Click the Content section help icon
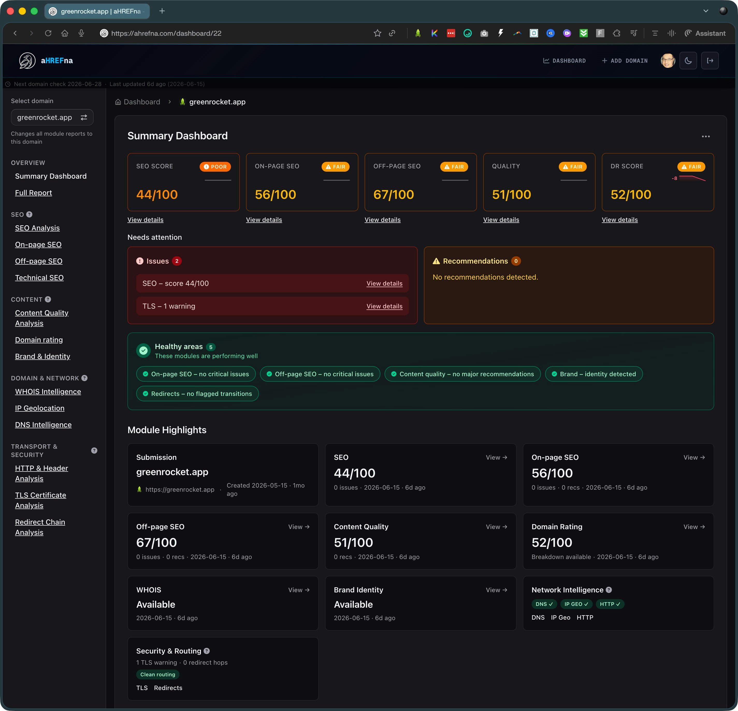Image resolution: width=738 pixels, height=711 pixels. point(48,299)
